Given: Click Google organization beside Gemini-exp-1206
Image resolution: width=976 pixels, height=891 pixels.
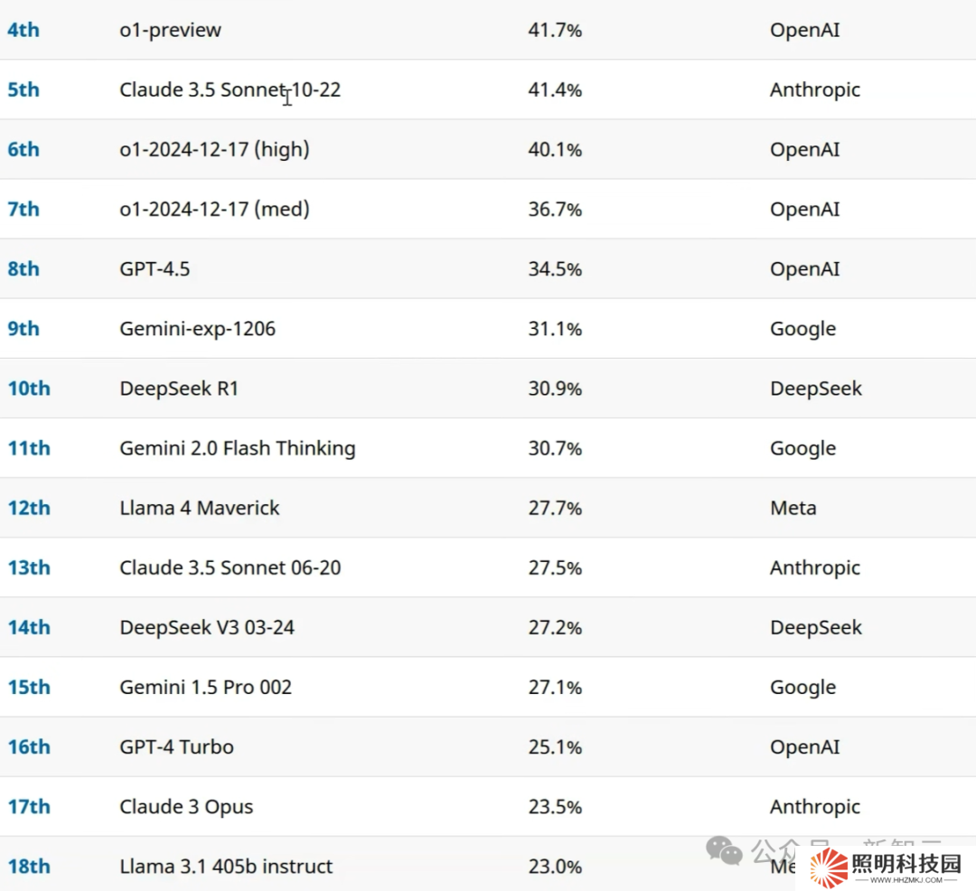Looking at the screenshot, I should (x=802, y=329).
